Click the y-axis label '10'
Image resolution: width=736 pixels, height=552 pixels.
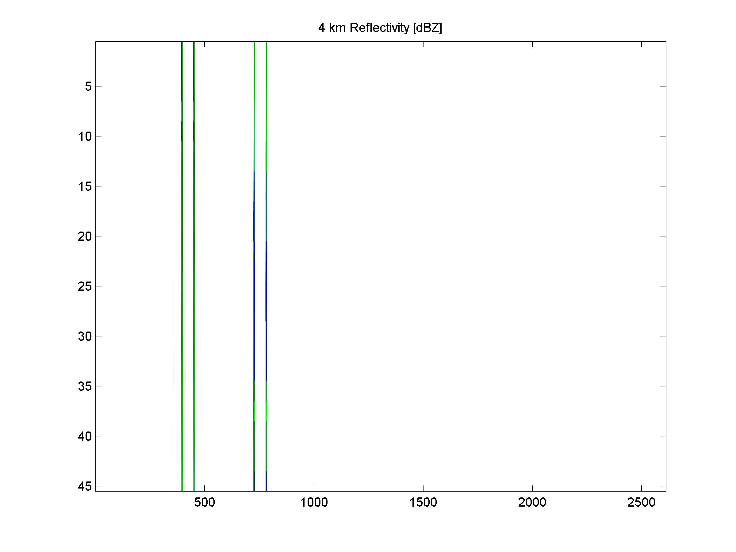(85, 136)
